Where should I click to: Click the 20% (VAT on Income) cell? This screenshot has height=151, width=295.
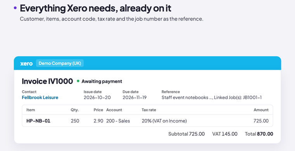pos(164,121)
